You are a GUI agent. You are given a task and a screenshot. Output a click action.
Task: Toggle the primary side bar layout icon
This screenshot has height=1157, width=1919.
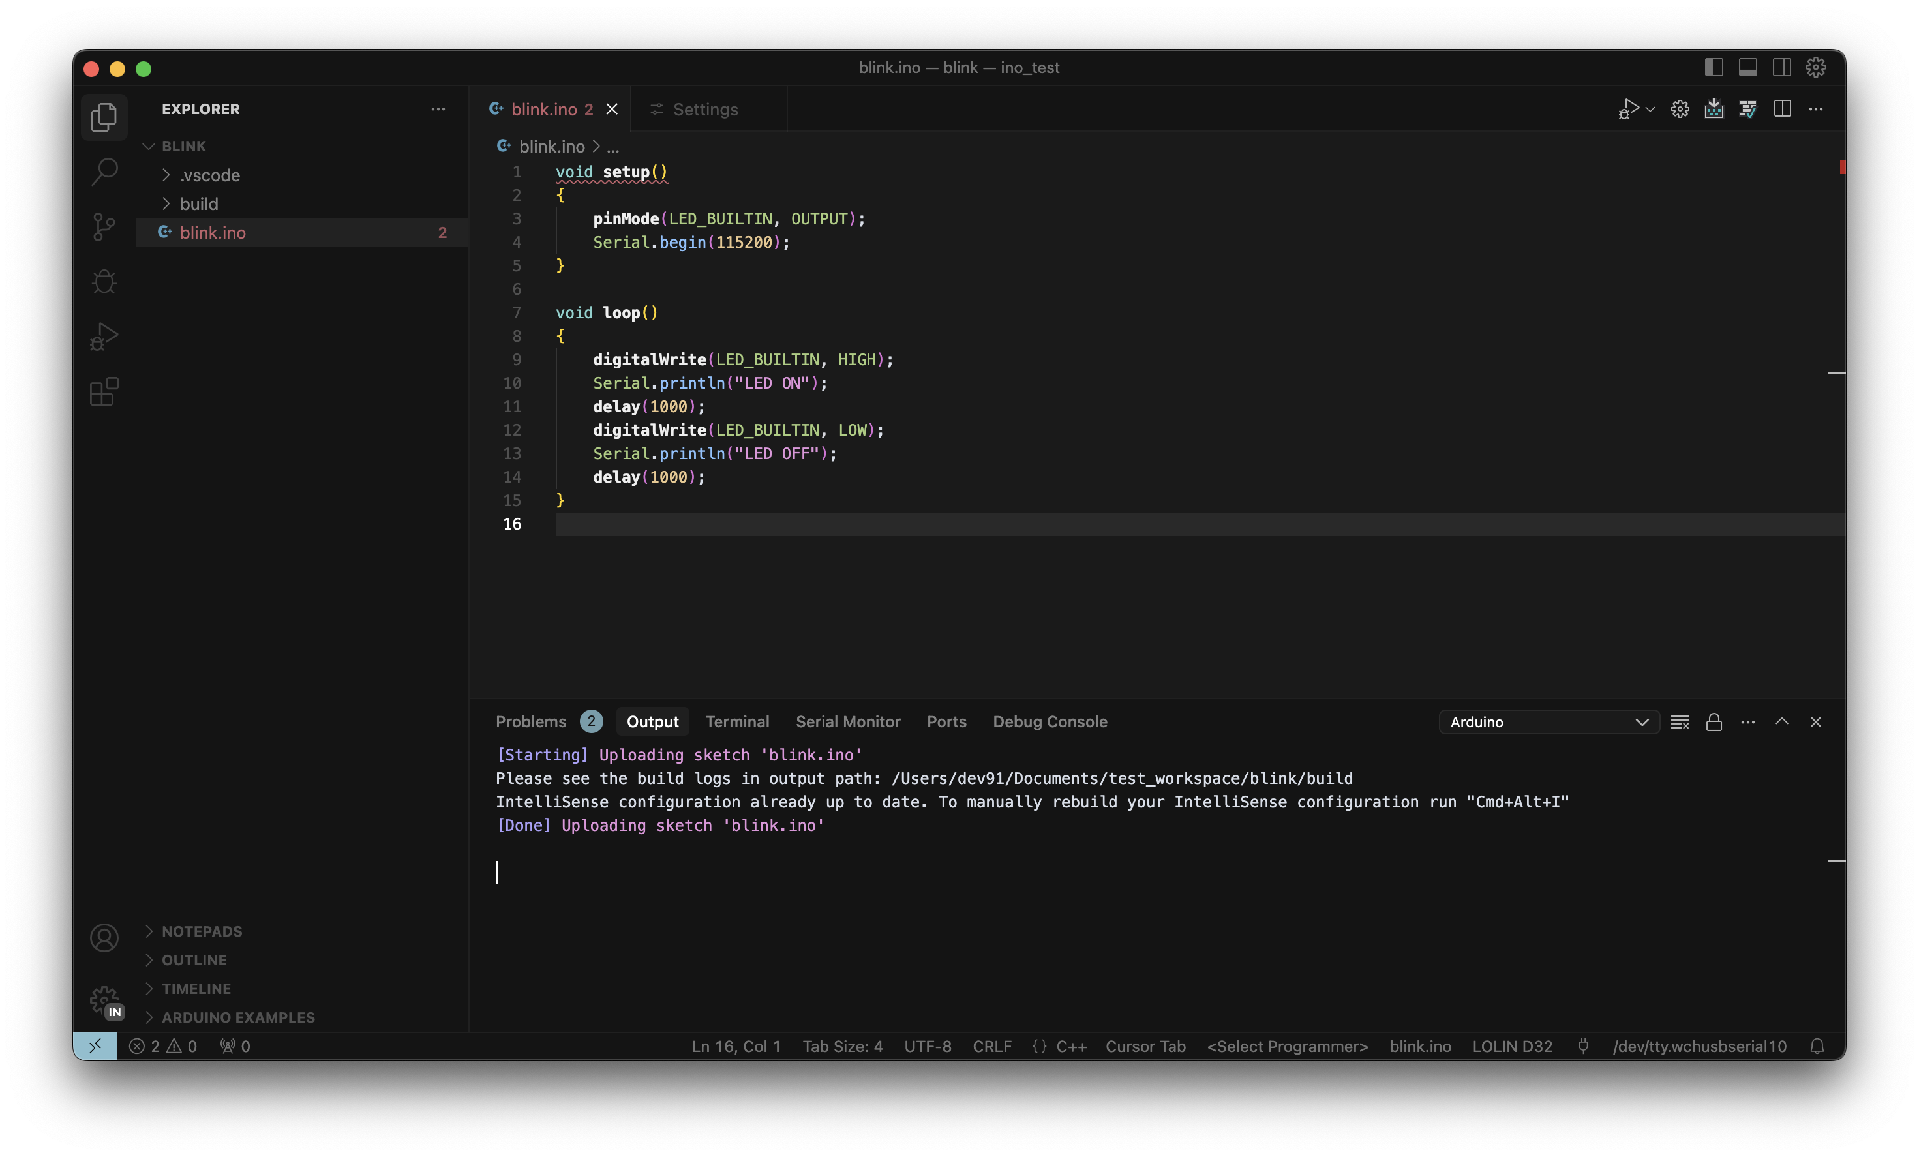tap(1714, 68)
